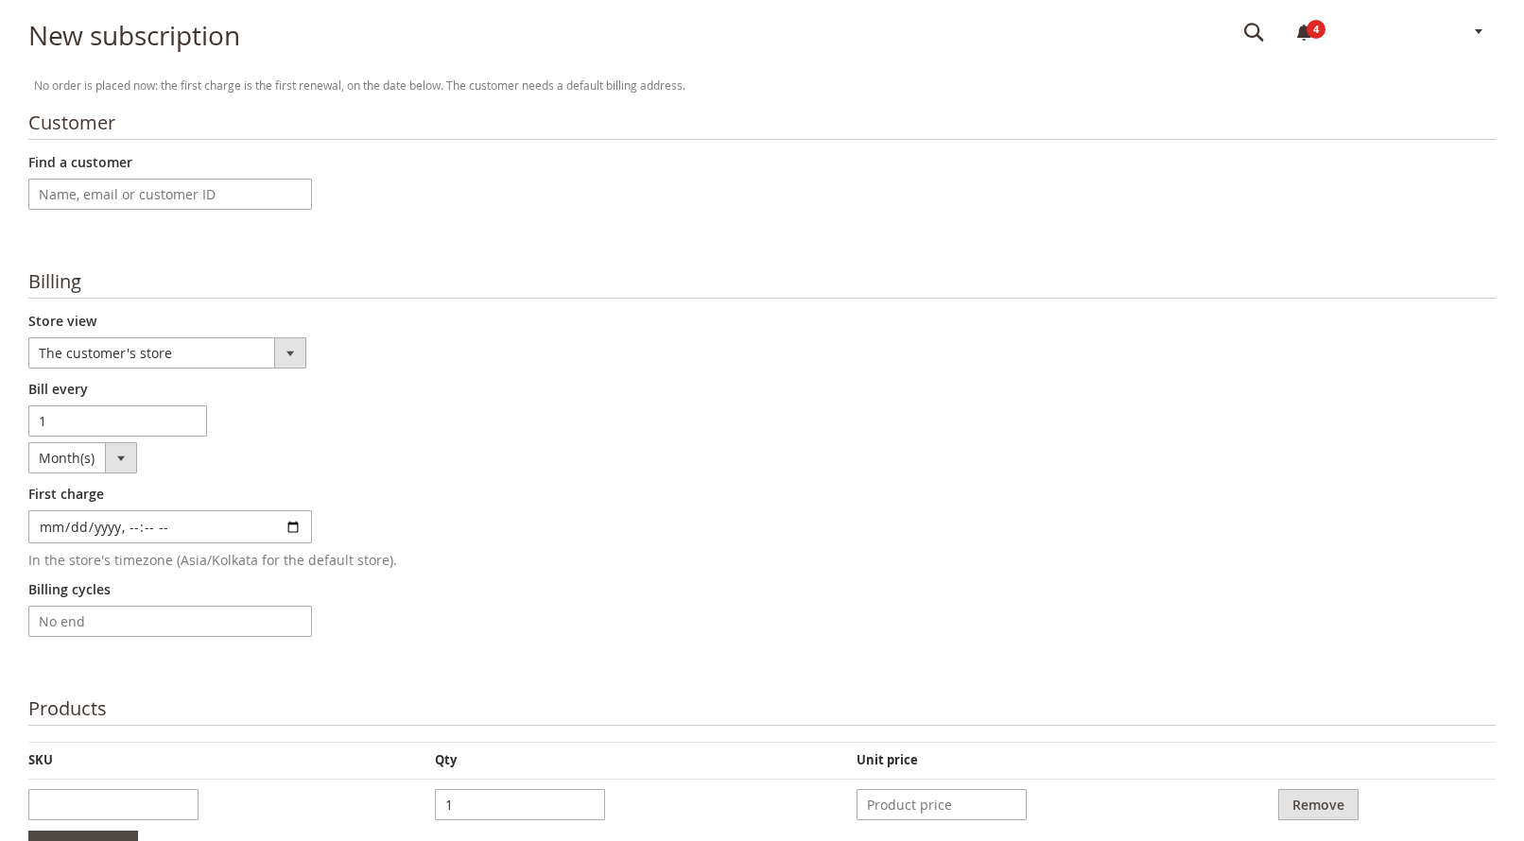Open notifications bell with 4 alerts
This screenshot has height=841, width=1524.
(x=1309, y=32)
